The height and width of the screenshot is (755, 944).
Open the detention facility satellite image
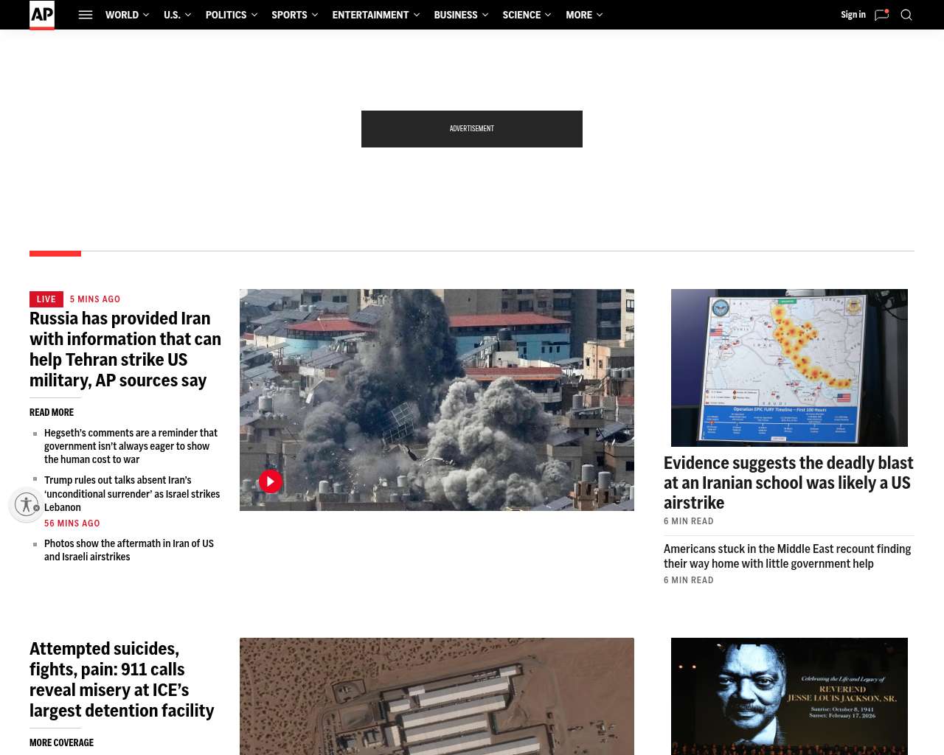pyautogui.click(x=437, y=696)
